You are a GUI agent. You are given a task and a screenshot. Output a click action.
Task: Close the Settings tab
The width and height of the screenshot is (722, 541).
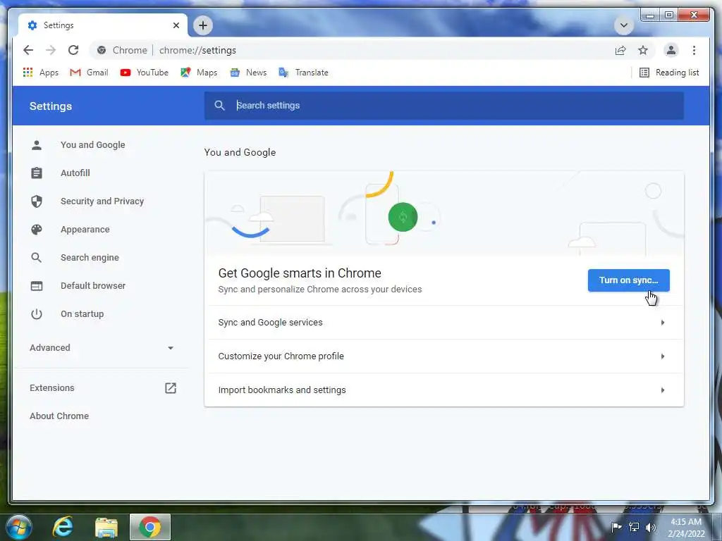(x=176, y=25)
